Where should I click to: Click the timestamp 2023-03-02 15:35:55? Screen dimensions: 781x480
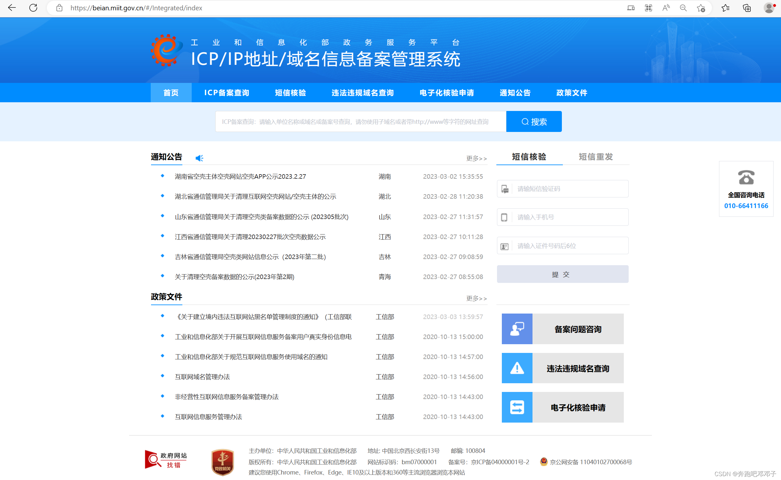click(x=453, y=176)
